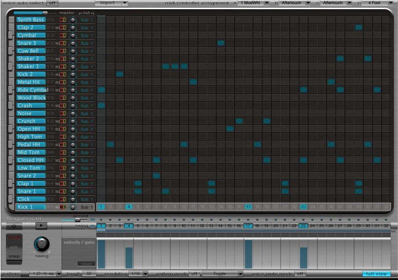The image size is (398, 280).
Task: Toggle voice auto select off button
Action: (52, 3)
